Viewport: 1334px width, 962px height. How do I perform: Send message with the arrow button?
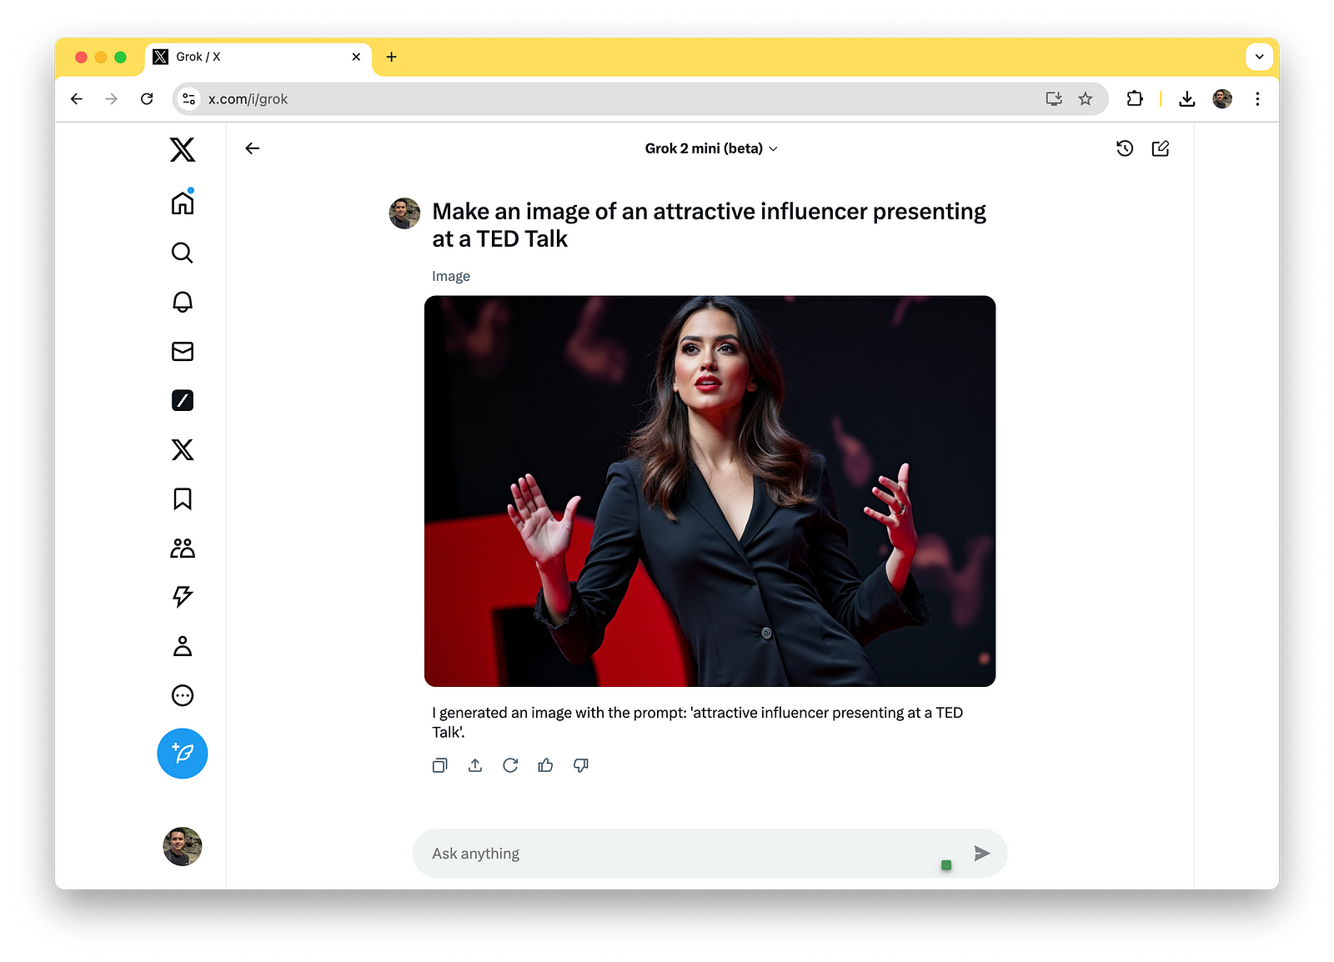(x=981, y=853)
